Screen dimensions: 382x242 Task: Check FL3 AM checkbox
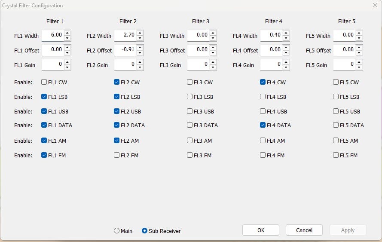pos(189,141)
